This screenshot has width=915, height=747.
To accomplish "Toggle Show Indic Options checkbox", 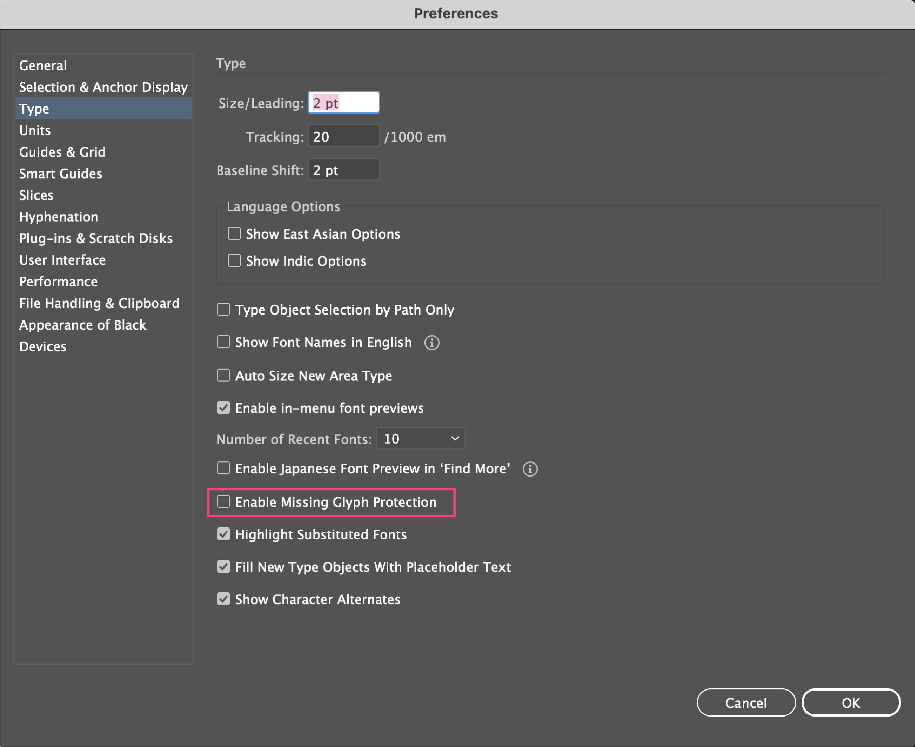I will pos(234,261).
